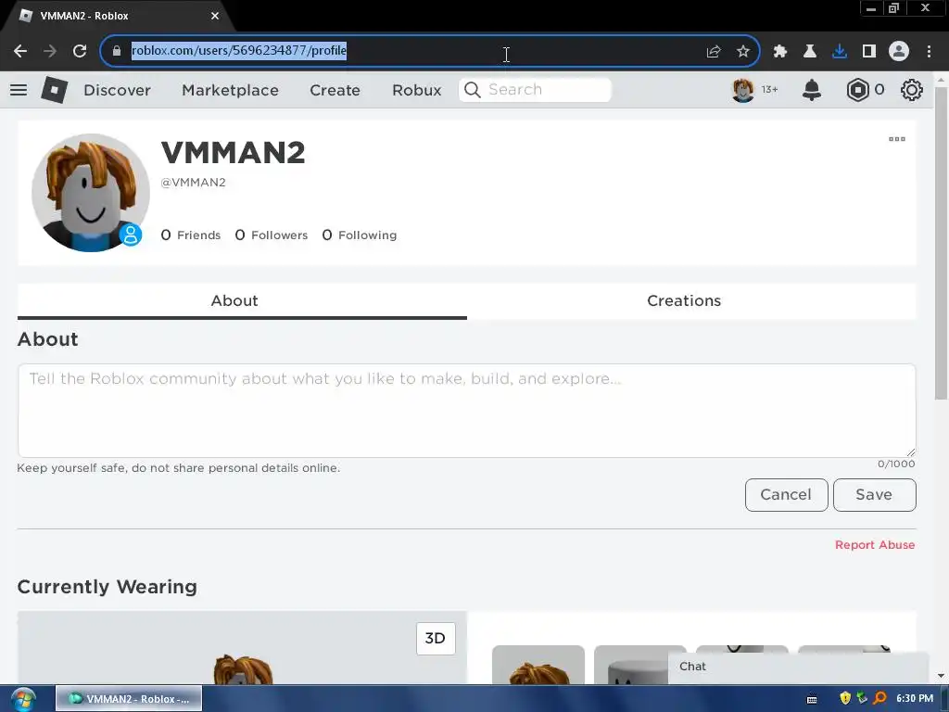
Task: View the 0 Following list
Action: pyautogui.click(x=360, y=235)
